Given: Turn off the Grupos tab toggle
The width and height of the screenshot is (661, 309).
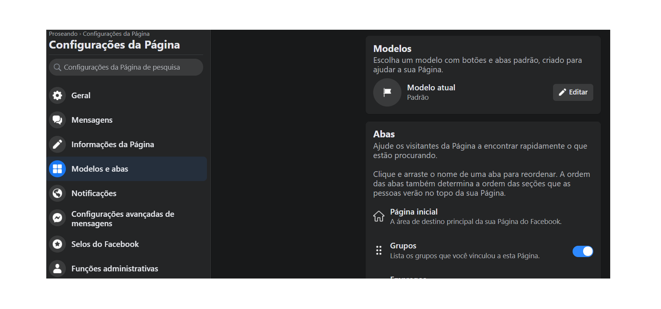Looking at the screenshot, I should point(583,251).
